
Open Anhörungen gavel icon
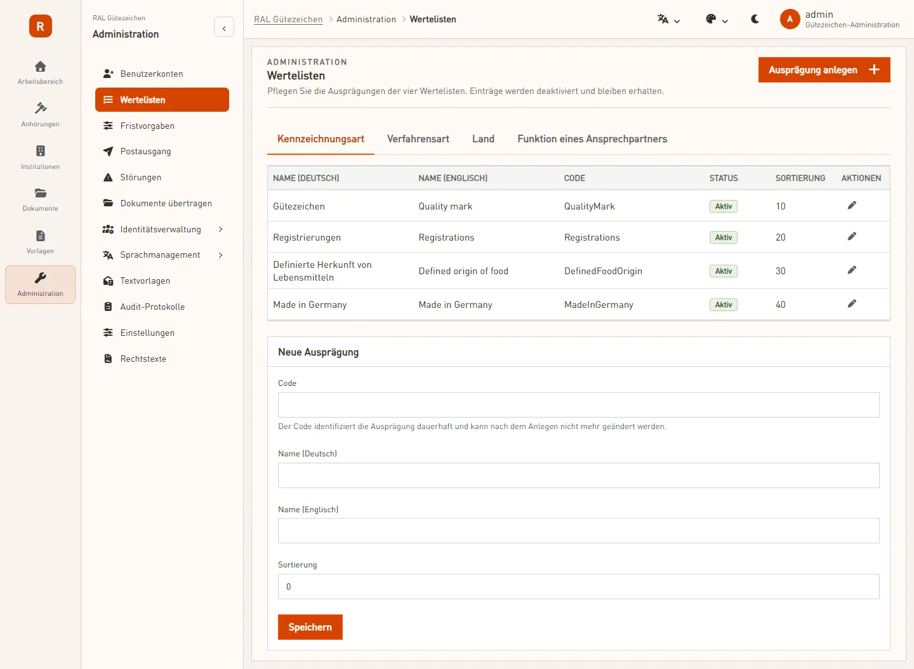(40, 109)
